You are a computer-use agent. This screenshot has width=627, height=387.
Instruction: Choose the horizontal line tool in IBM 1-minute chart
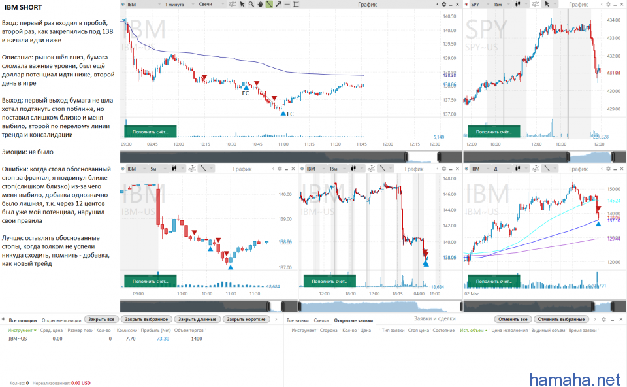(x=287, y=4)
